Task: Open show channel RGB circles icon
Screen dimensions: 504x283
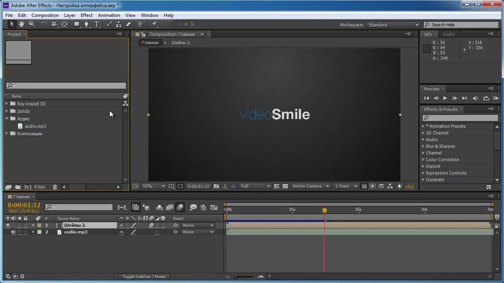Action: pyautogui.click(x=234, y=186)
